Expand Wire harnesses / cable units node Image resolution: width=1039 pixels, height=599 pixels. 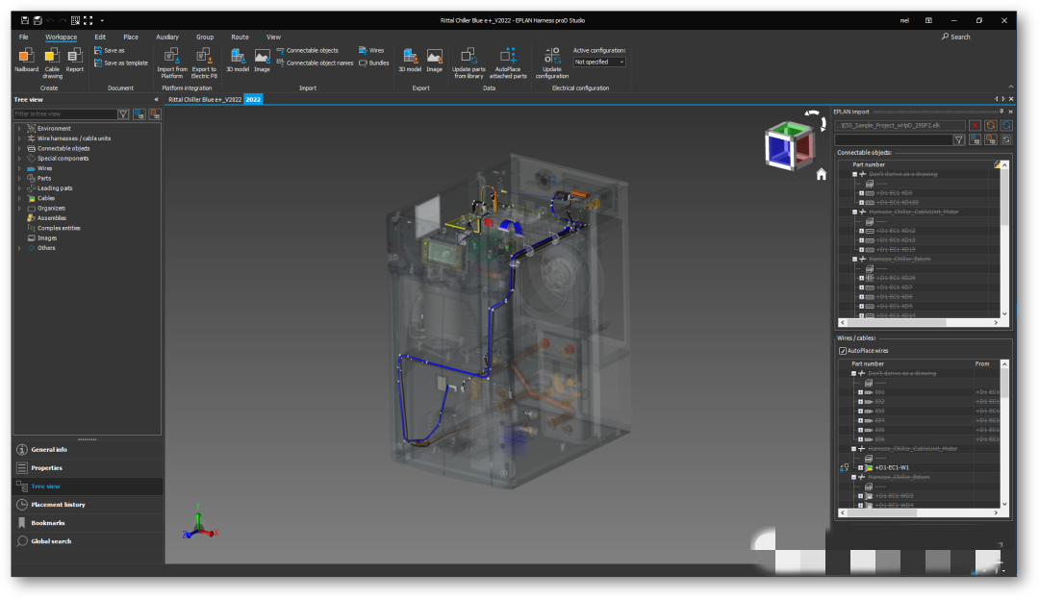click(x=19, y=138)
